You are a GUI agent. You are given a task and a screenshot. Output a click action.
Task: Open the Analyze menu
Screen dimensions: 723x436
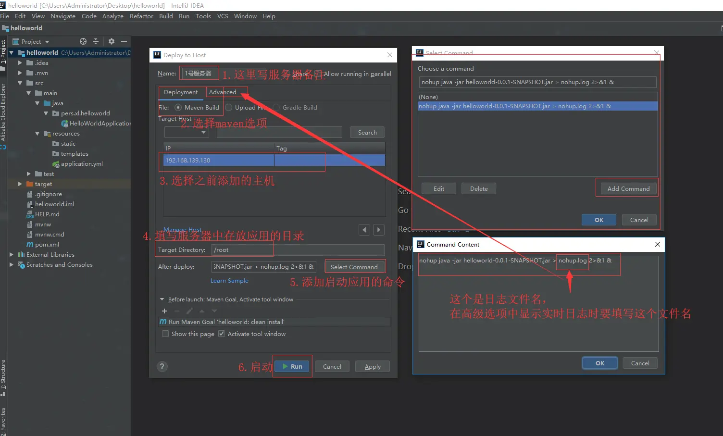[x=113, y=16]
